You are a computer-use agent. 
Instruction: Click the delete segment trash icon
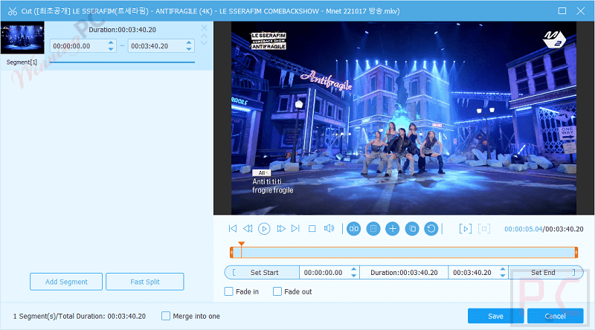pyautogui.click(x=373, y=229)
